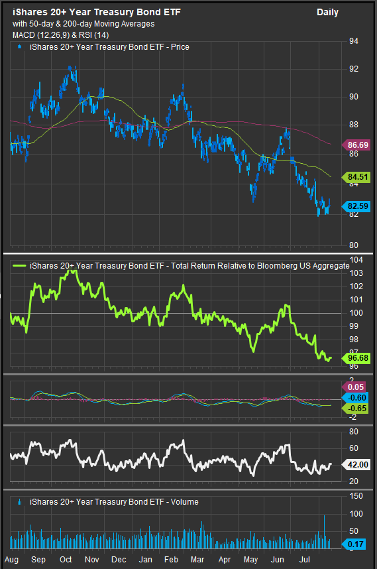Select the 86.69 200-day average price tag

tap(356, 145)
